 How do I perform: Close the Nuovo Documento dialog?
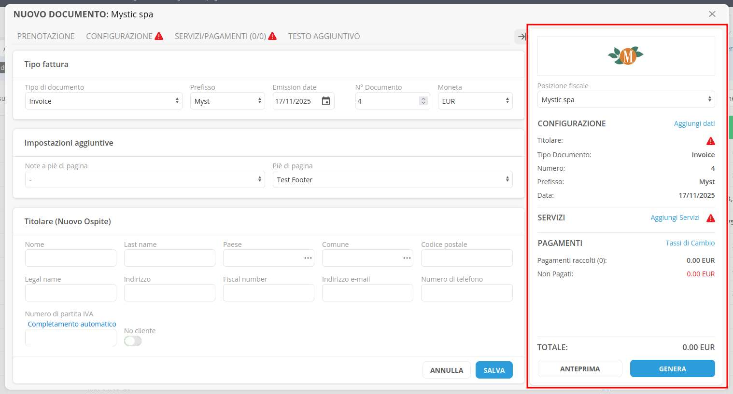(x=712, y=14)
